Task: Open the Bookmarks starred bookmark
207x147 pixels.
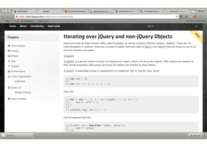Action: (27, 21)
